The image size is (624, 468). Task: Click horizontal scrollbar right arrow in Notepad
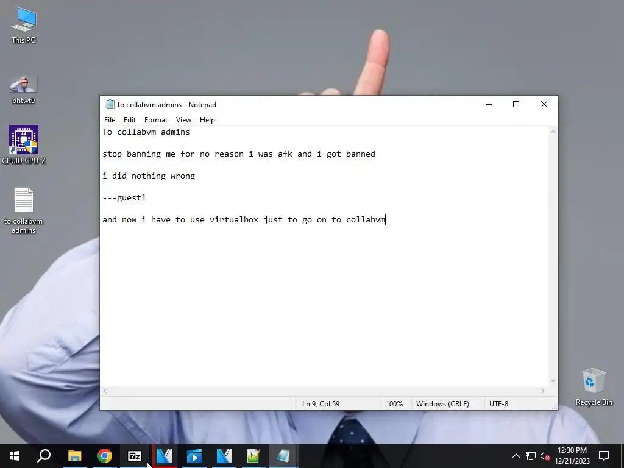coord(543,391)
